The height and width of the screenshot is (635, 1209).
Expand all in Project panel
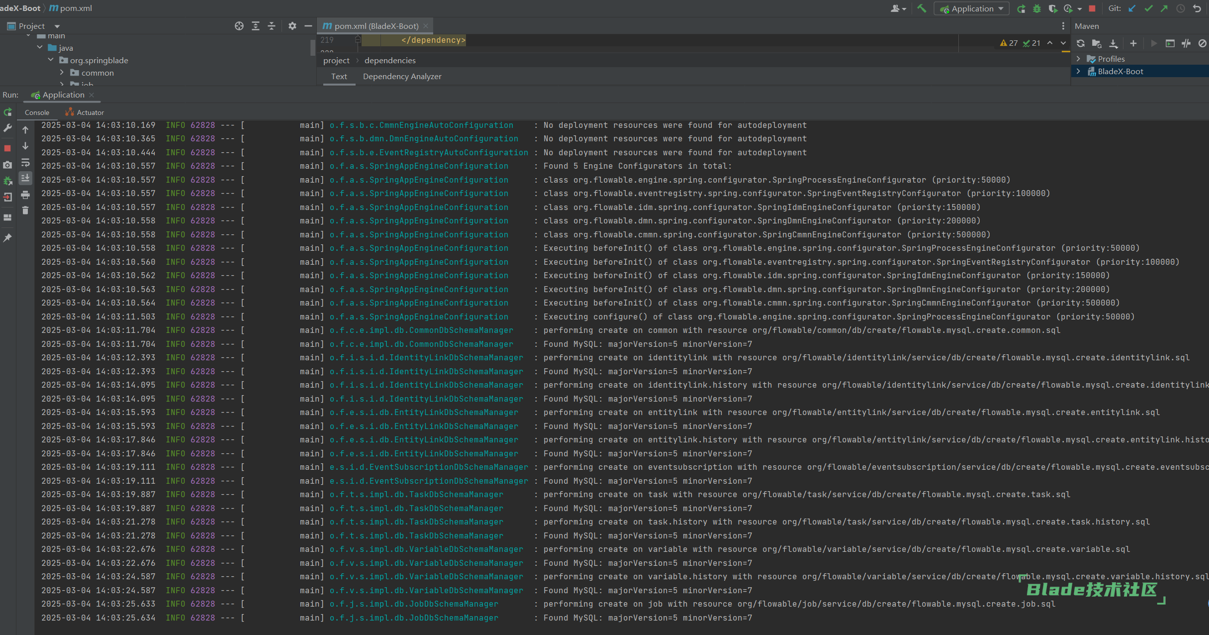tap(256, 26)
